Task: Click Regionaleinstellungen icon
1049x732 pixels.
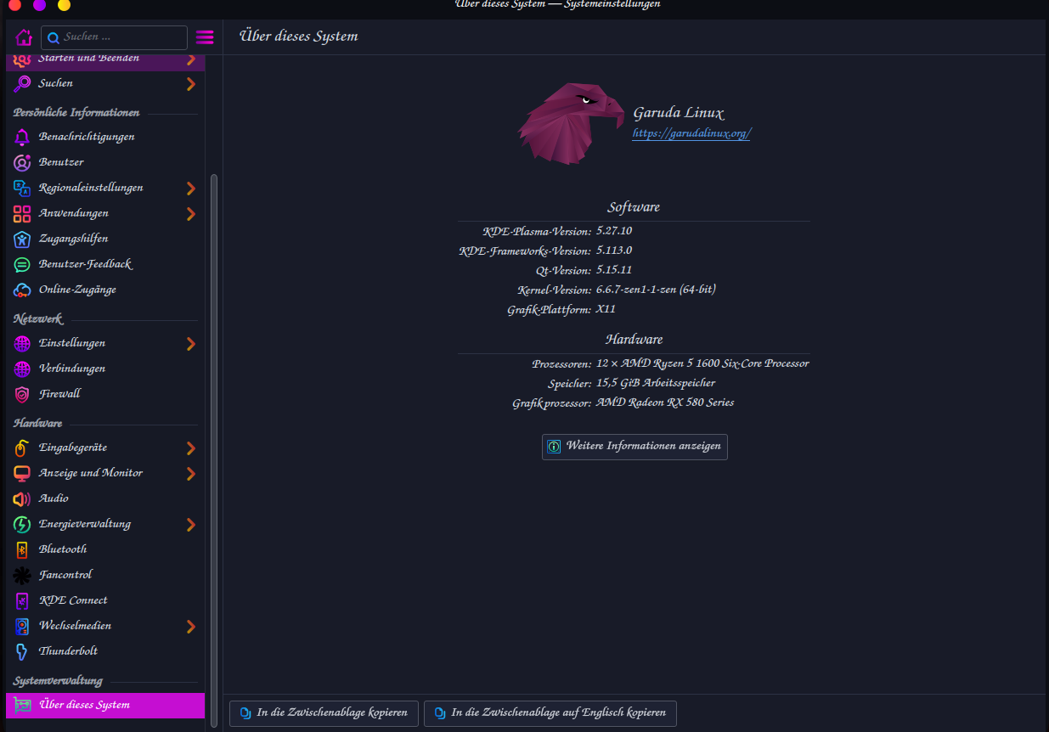Action: (22, 188)
